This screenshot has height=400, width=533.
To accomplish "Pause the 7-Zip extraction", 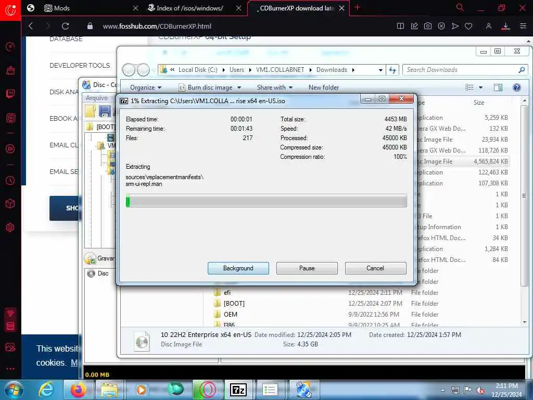I will pos(307,268).
